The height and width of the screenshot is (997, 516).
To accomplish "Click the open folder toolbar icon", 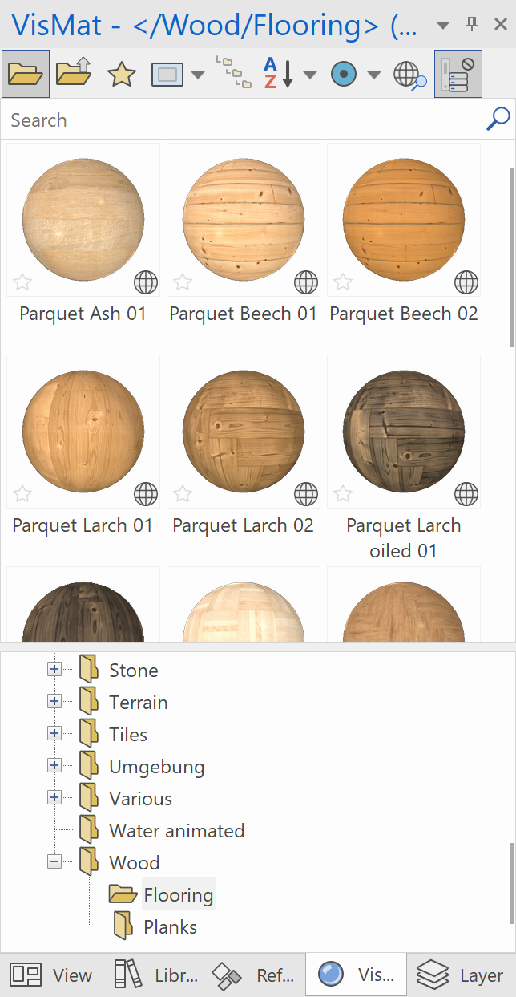I will pos(26,74).
